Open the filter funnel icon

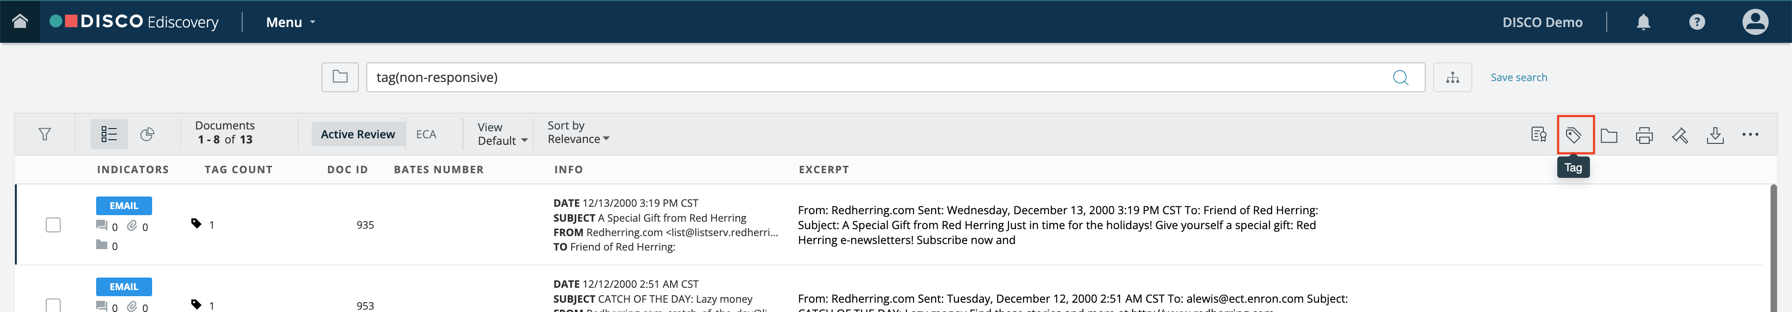point(44,134)
